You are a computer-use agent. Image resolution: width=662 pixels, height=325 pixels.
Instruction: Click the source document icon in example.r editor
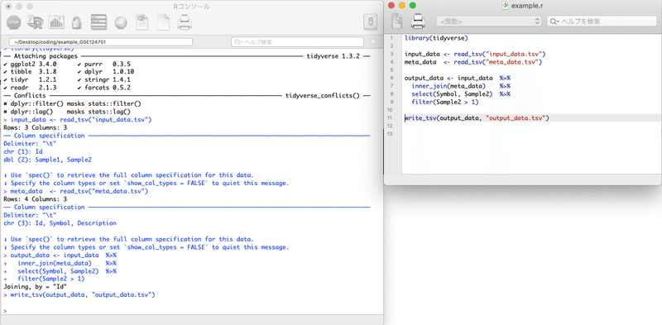point(396,22)
